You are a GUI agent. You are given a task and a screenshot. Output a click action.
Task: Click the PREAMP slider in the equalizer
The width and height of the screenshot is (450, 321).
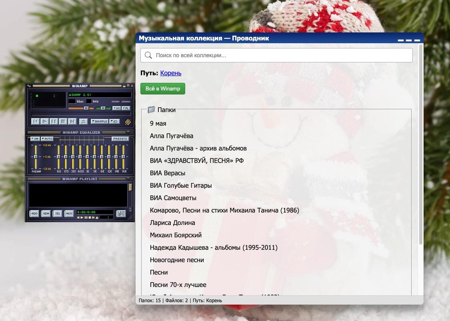[36, 156]
